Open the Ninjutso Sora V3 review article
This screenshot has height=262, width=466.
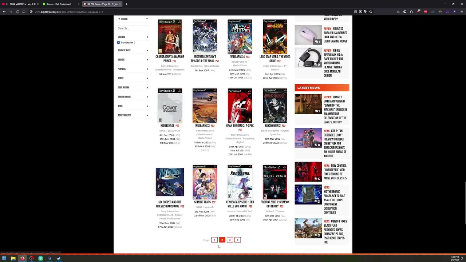(335, 35)
